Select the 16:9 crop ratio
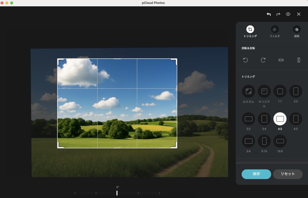Image resolution: width=308 pixels, height=198 pixels. pyautogui.click(x=280, y=141)
